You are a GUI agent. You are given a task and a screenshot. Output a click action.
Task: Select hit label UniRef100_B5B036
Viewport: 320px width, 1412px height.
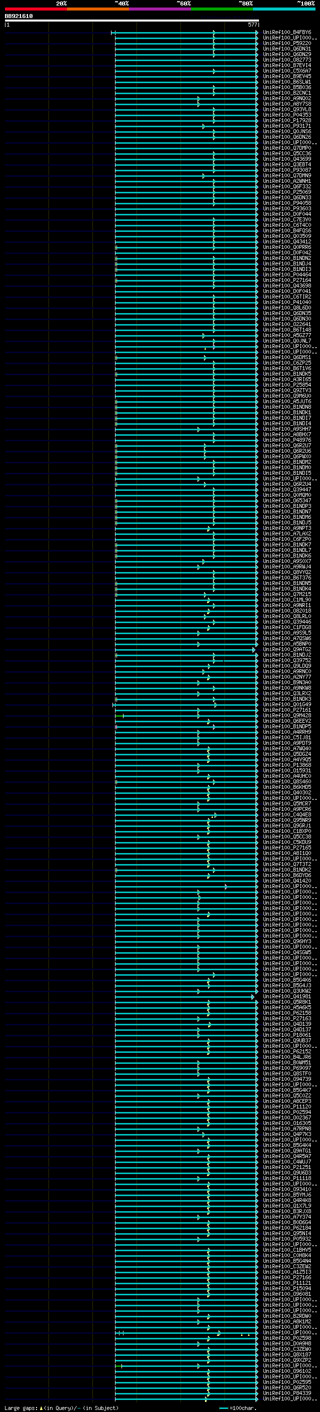[x=287, y=87]
